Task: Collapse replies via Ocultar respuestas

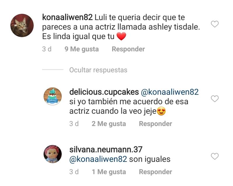Action: (98, 70)
